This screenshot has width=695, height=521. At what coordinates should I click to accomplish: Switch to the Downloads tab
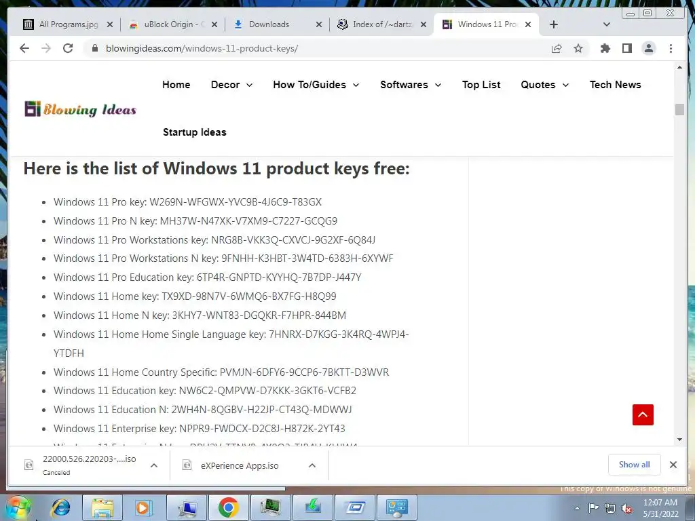pos(277,24)
